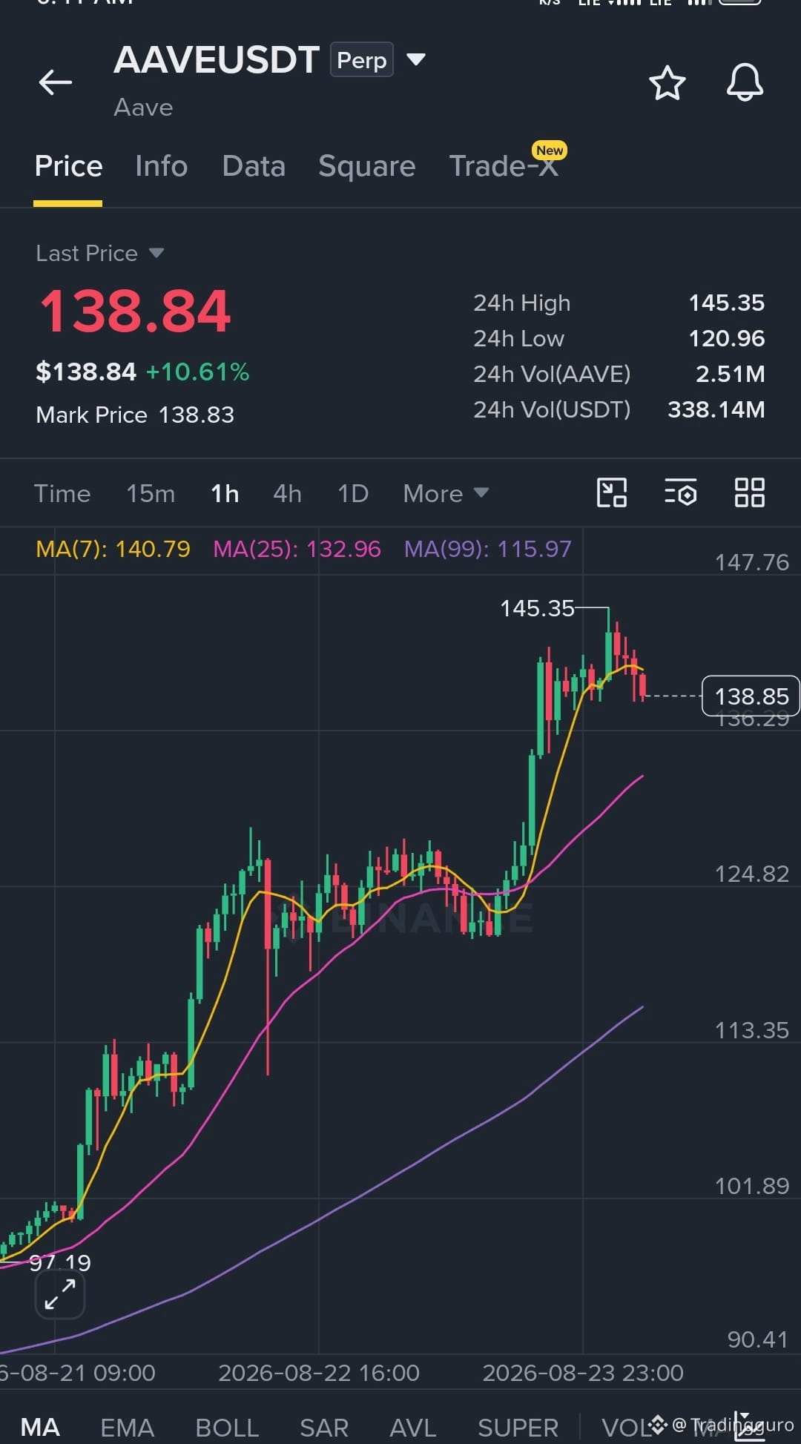Switch to the Price tab
The height and width of the screenshot is (1444, 801).
(x=68, y=166)
